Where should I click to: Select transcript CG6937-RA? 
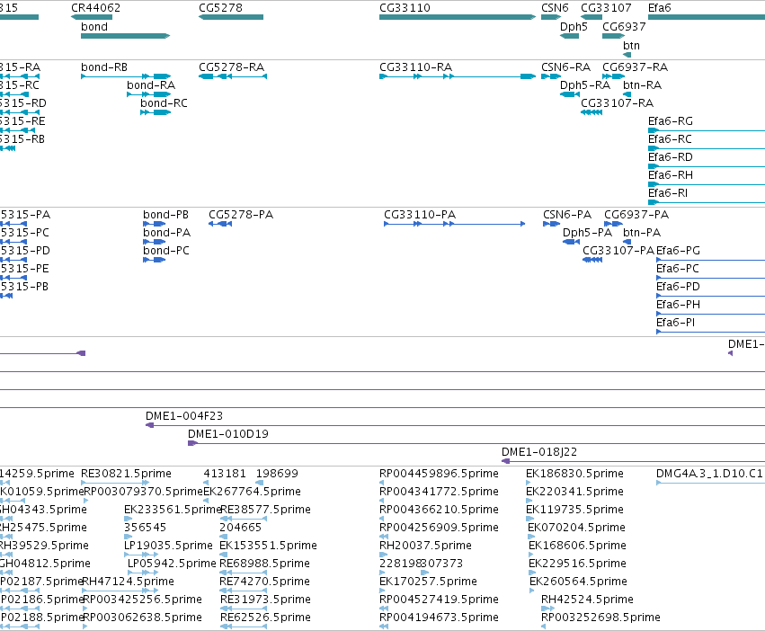614,76
